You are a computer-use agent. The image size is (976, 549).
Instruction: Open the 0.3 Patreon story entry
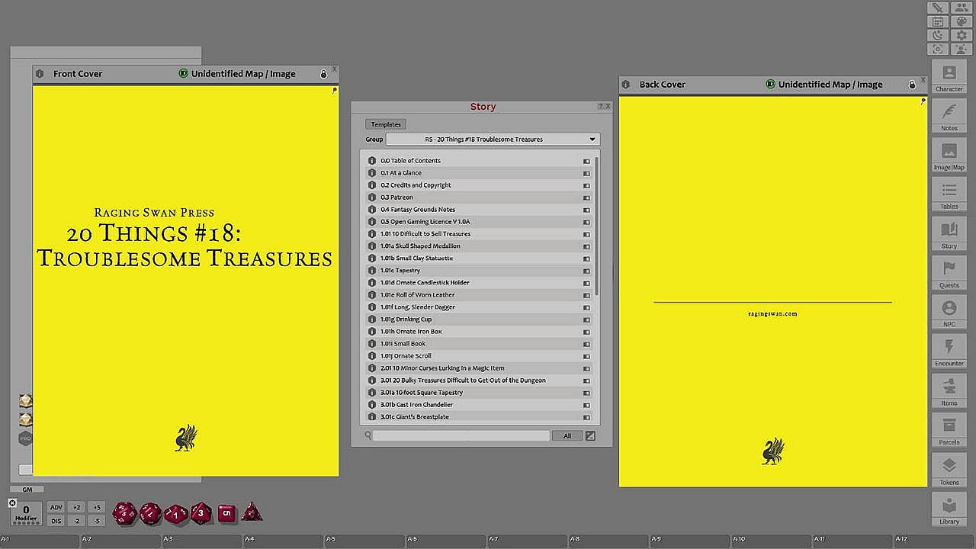click(480, 197)
